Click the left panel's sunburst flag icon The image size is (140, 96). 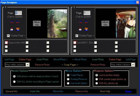18,29
